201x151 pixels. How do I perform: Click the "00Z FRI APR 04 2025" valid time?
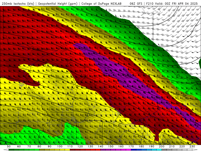[181, 4]
